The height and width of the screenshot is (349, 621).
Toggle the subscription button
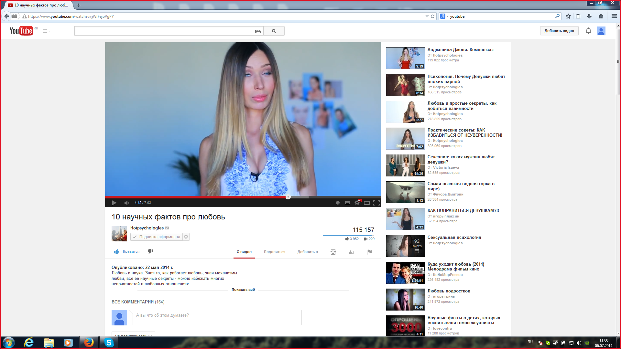(157, 237)
